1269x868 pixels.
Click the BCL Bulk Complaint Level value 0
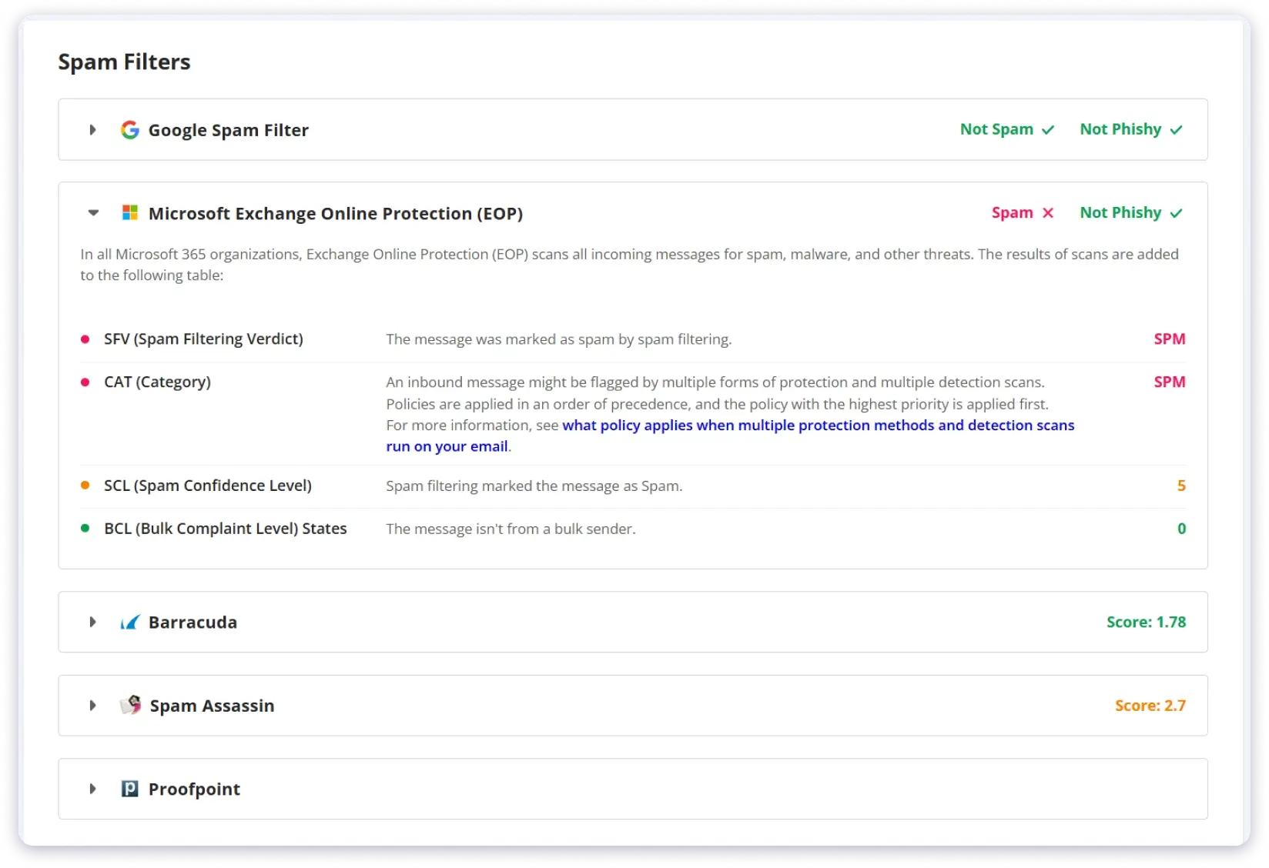[x=1181, y=529]
